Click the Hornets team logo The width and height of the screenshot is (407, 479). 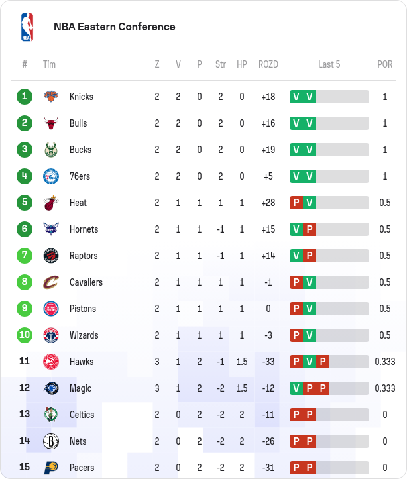(51, 229)
